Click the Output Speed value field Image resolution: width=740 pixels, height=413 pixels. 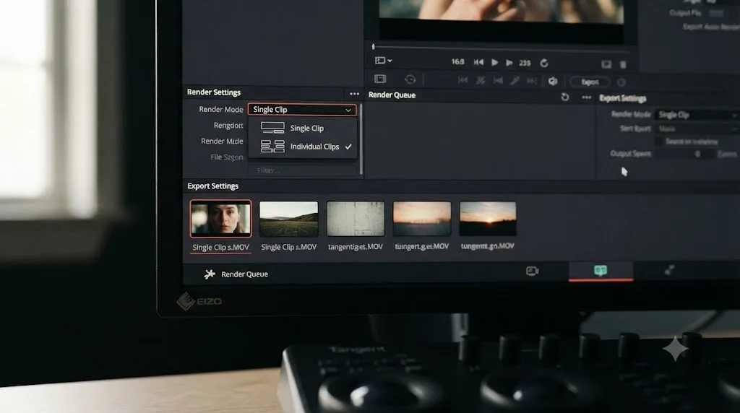685,154
